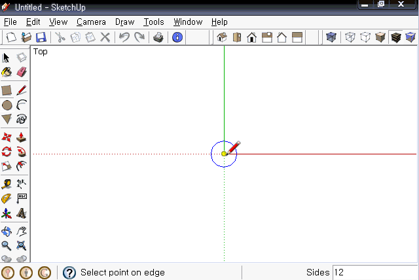Image resolution: width=419 pixels, height=280 pixels.
Task: Toggle Wireframe face style
Action: click(350, 37)
